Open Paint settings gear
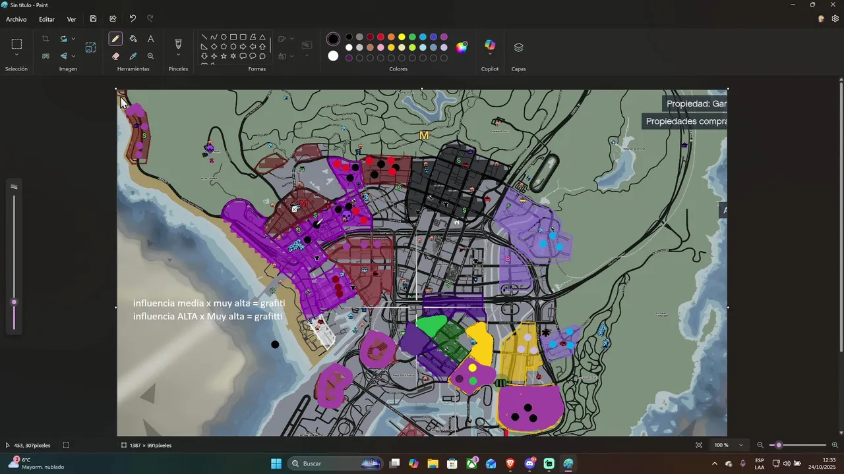The height and width of the screenshot is (474, 844). click(835, 19)
